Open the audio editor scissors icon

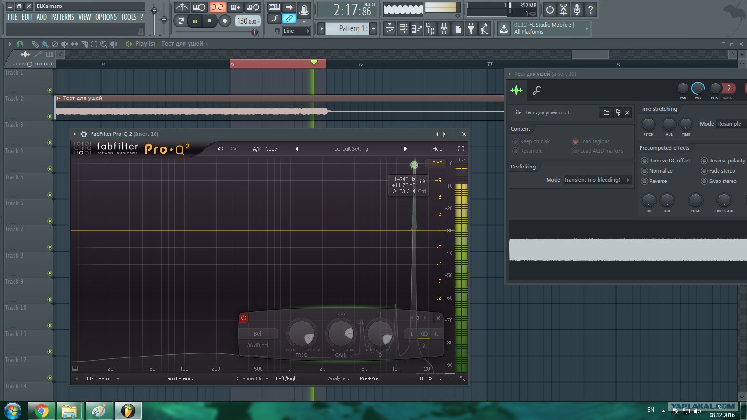pos(564,9)
